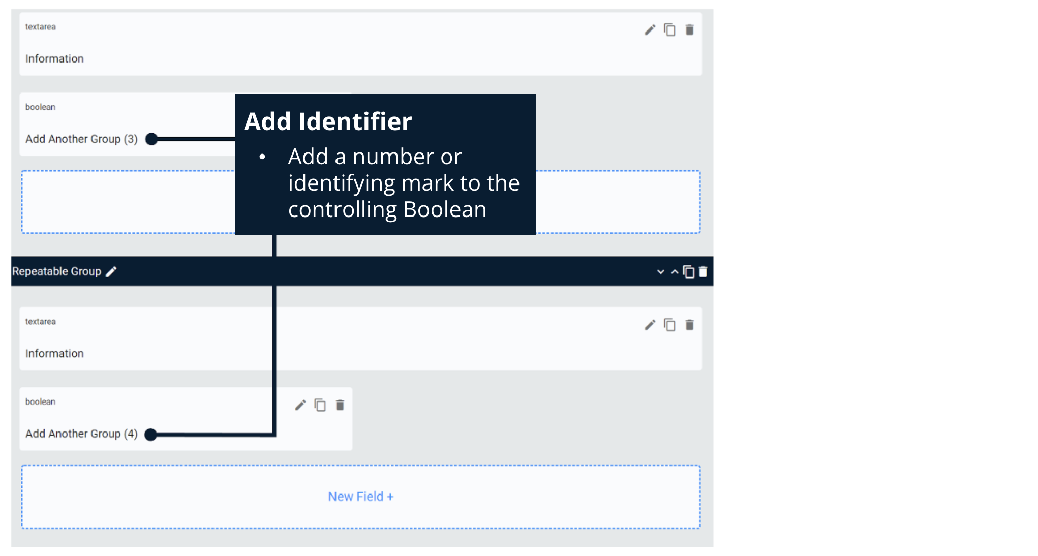Edit the lower textarea Information field
1038x556 pixels.
pos(650,325)
